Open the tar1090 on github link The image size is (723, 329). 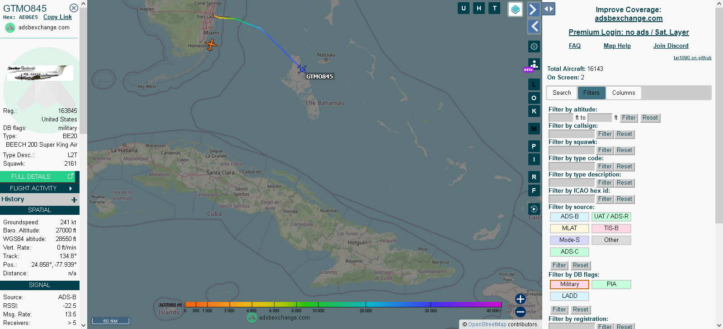click(692, 58)
